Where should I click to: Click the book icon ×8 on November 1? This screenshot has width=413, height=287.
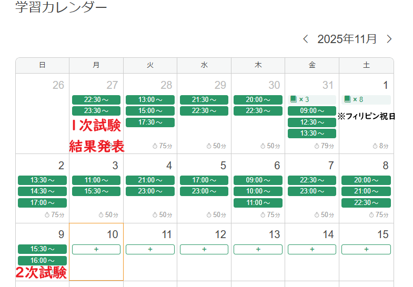(x=347, y=99)
